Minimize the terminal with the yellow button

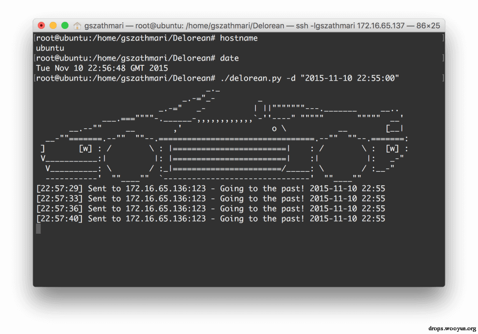[x=53, y=26]
